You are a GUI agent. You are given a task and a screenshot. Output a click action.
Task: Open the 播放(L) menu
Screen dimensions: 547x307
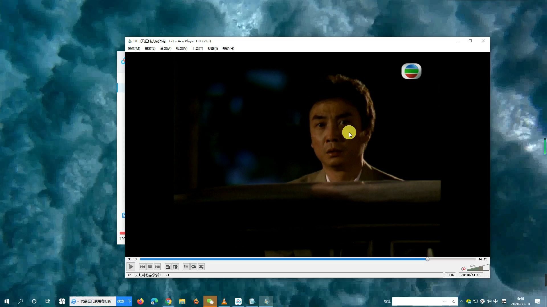150,49
